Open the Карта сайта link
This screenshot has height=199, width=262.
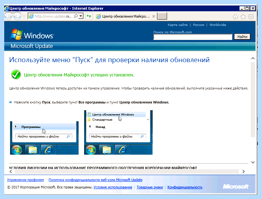point(177,25)
